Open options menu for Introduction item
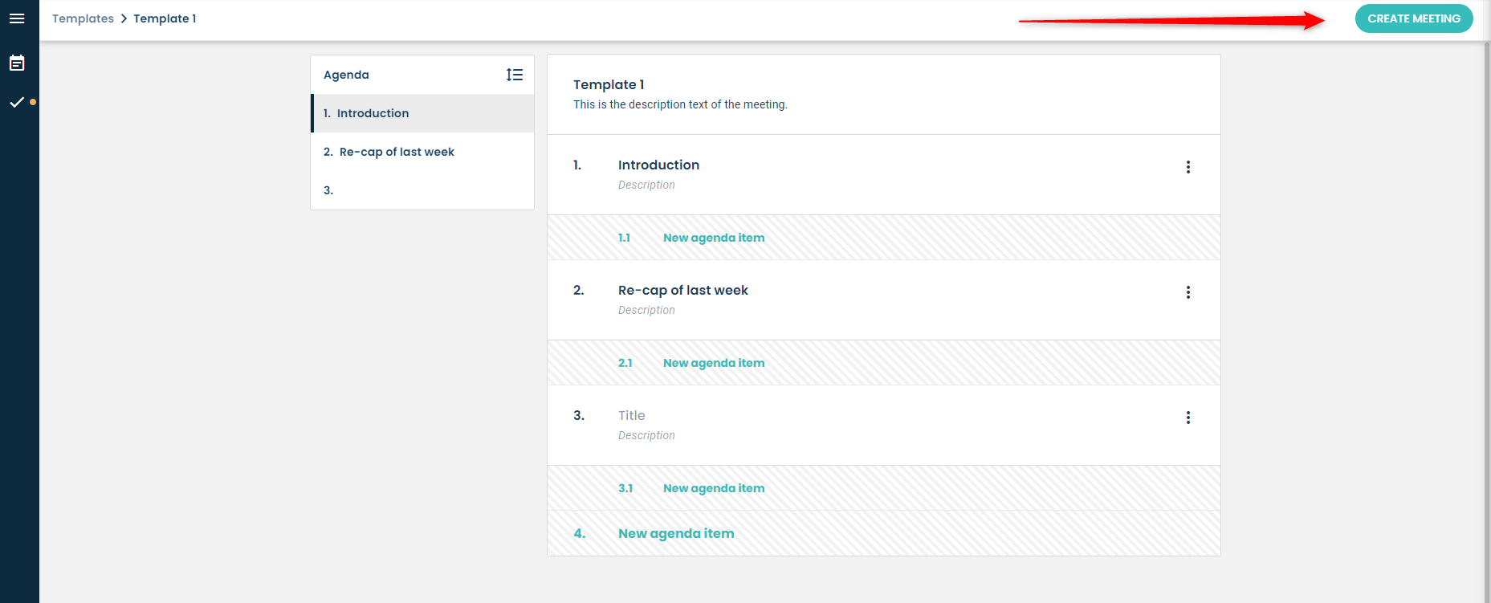Screen dimensions: 1491x603 pyautogui.click(x=1188, y=167)
